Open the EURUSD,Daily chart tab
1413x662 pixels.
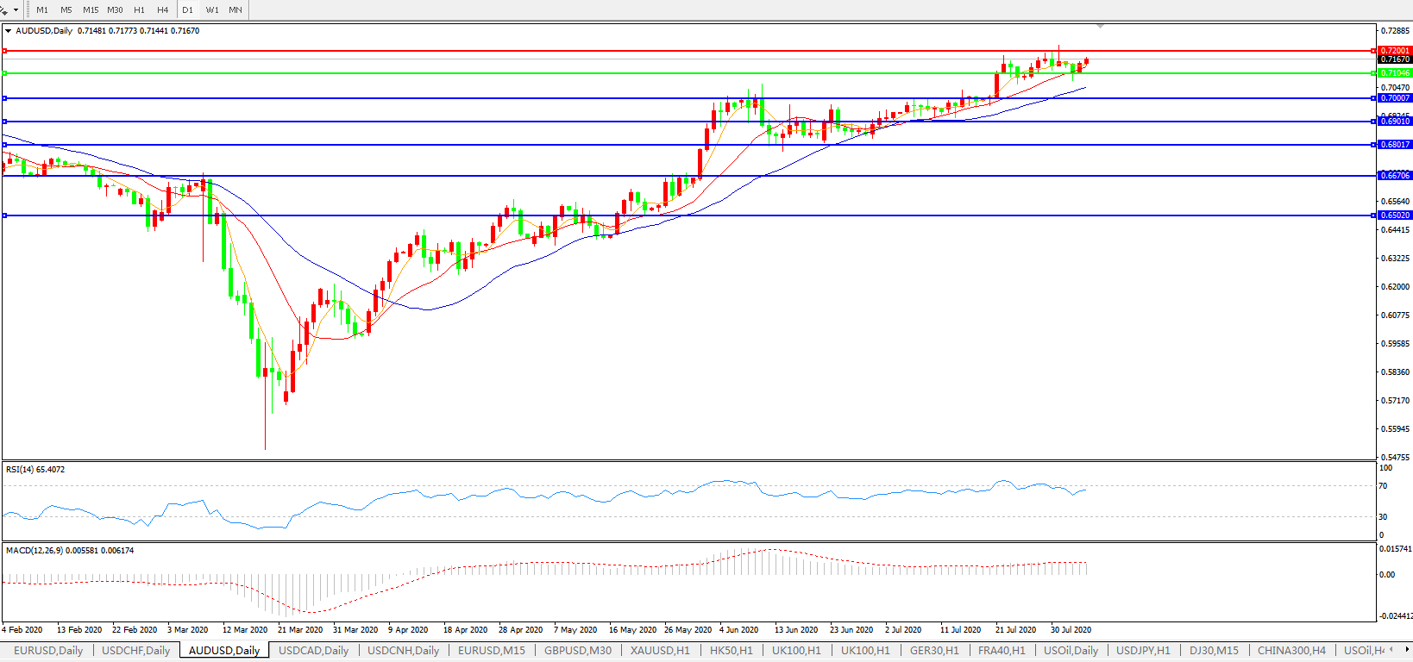48,651
